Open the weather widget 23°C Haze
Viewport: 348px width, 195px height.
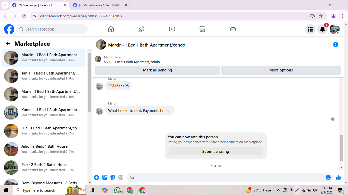click(258, 190)
